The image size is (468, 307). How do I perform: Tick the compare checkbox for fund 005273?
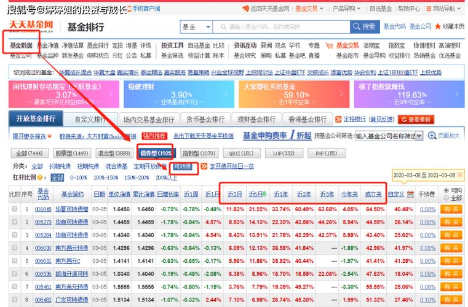[x=15, y=222]
